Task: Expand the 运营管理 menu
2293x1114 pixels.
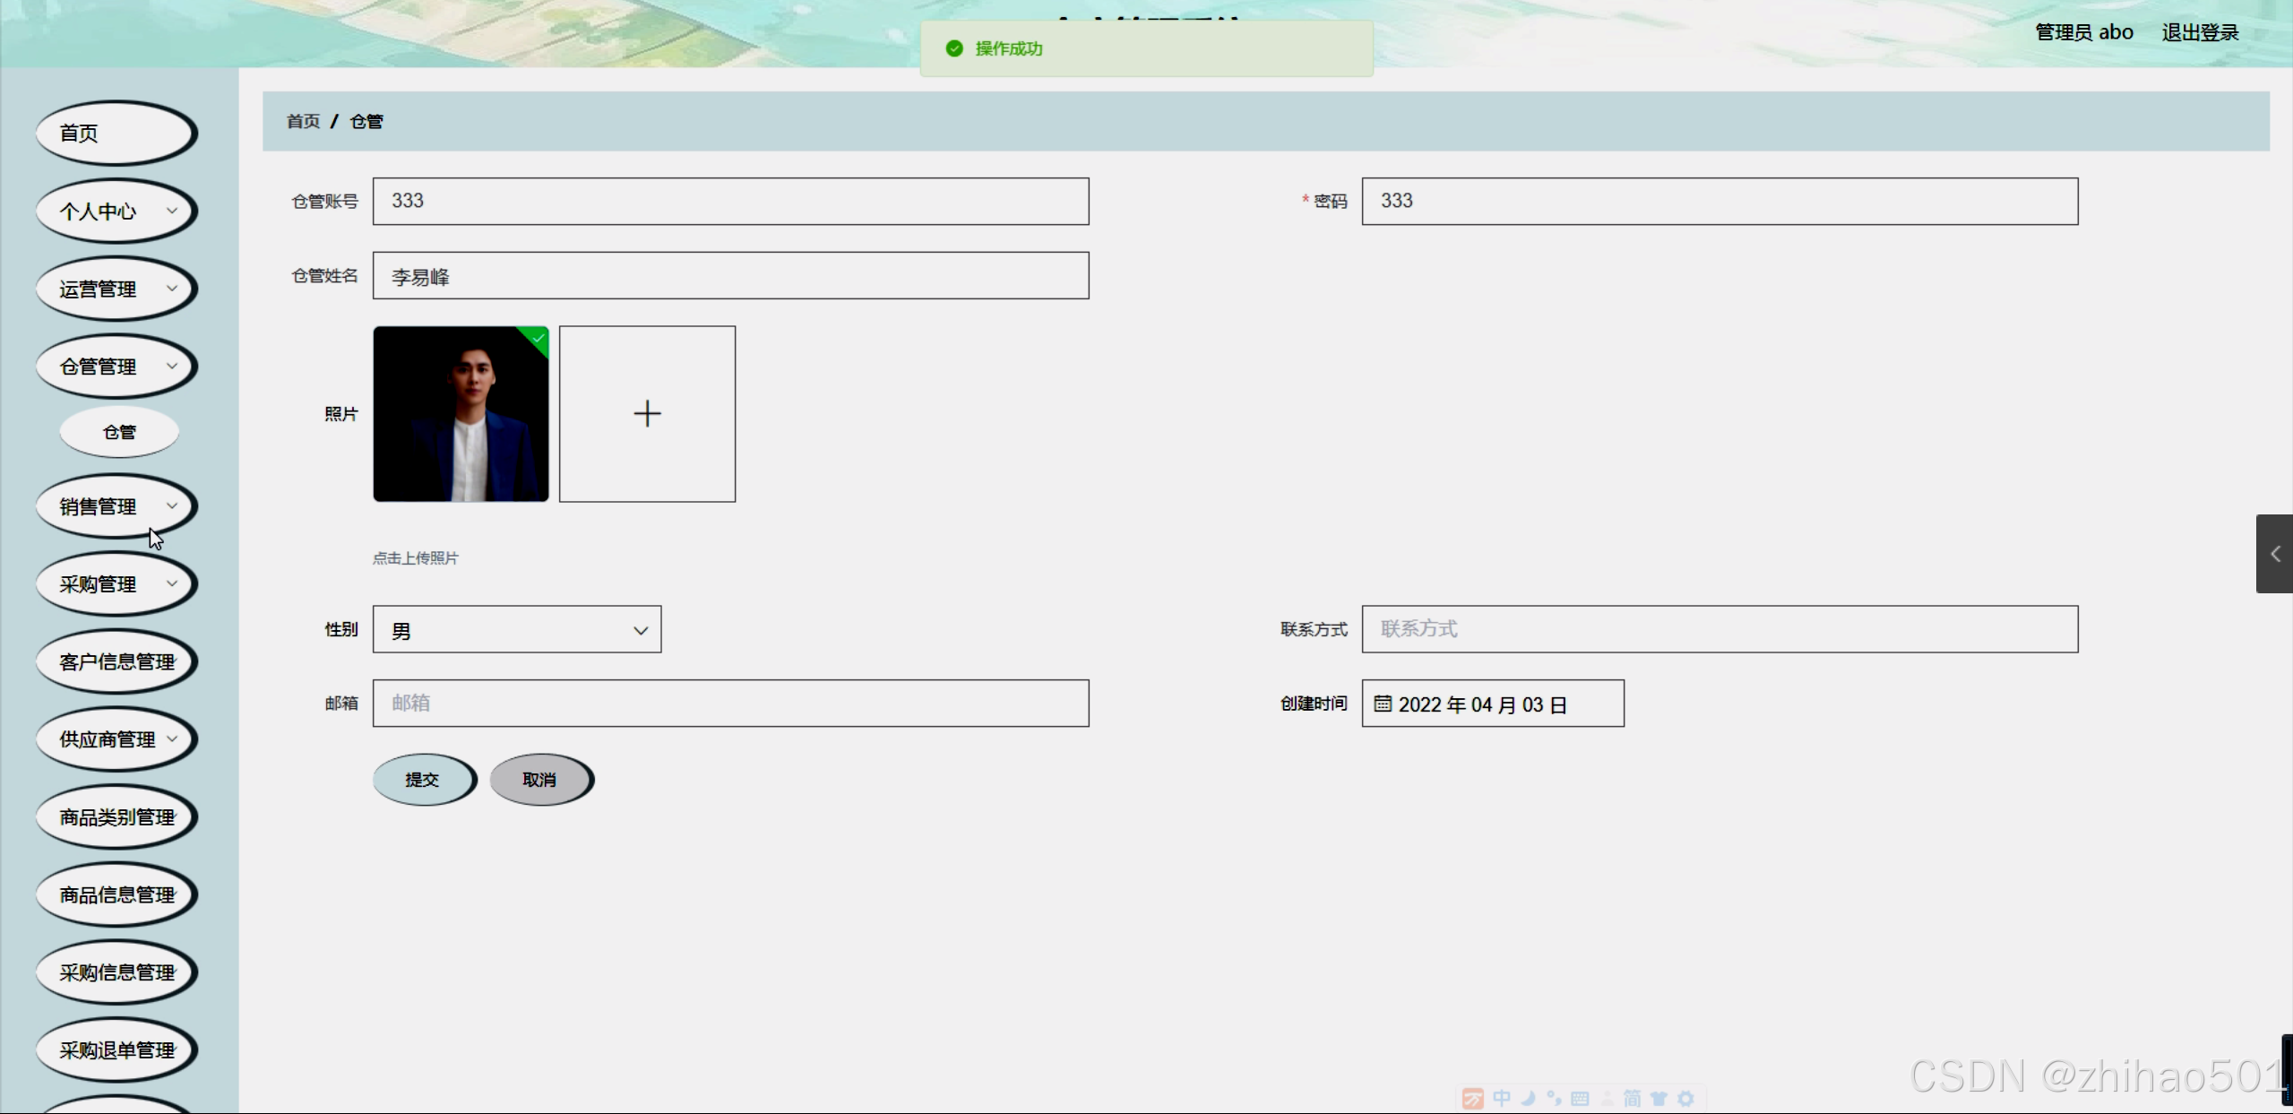Action: 116,289
